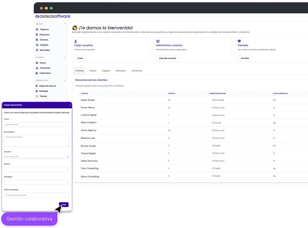This screenshot has height=228, width=308.
Task: Click the Cliente column header
Action: coord(84,93)
